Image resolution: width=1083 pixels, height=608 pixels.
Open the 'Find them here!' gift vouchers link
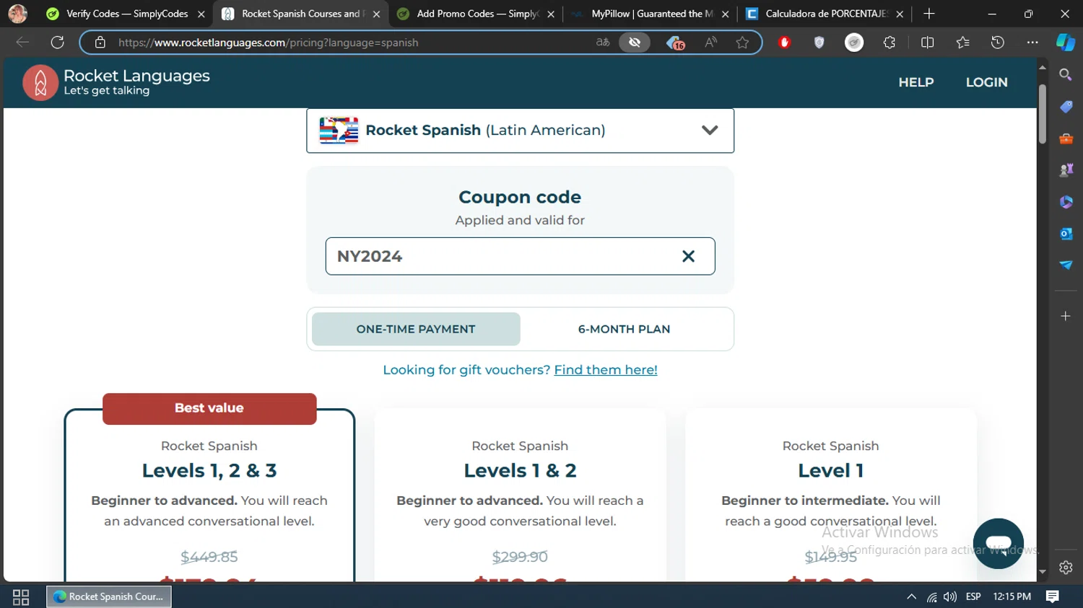pos(605,370)
